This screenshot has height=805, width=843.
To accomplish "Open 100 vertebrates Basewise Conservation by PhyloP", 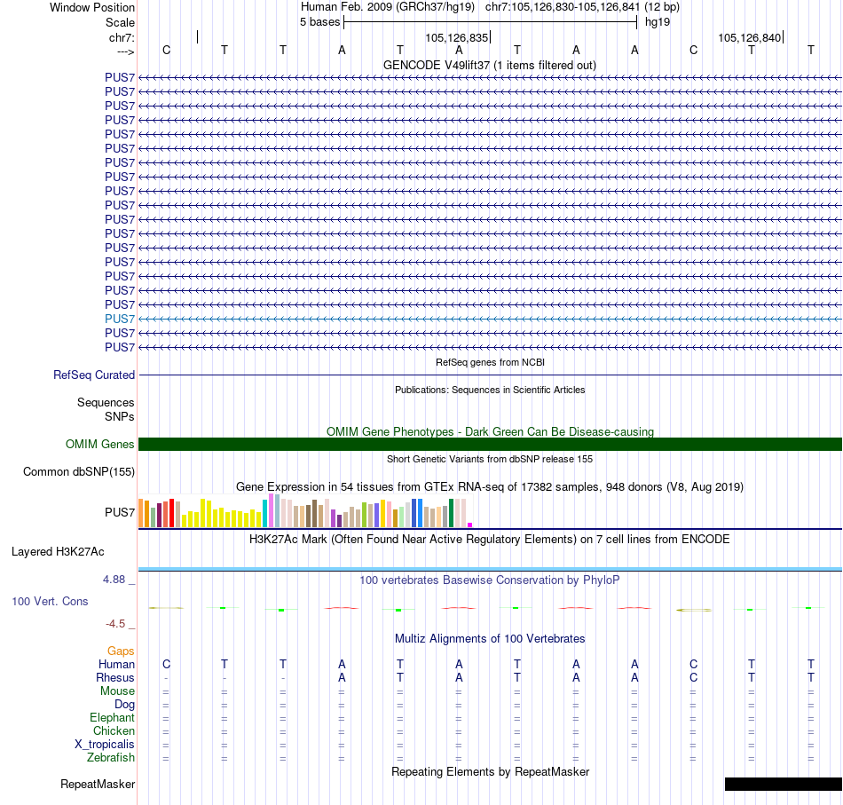I will tap(489, 580).
